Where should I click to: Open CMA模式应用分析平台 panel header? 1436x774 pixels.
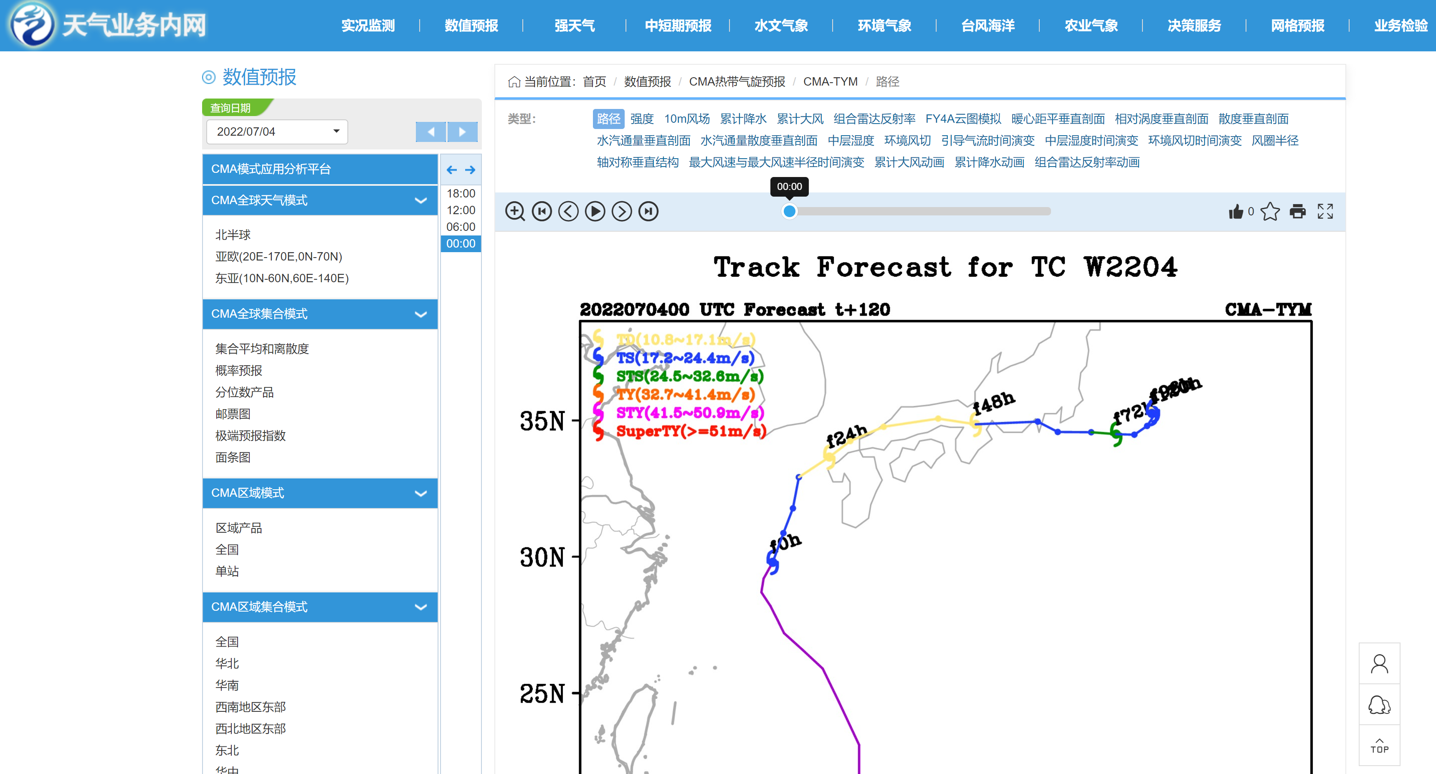pos(320,169)
